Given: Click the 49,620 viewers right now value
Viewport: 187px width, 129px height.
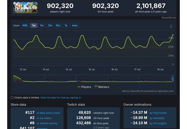Looking at the screenshot, I should tap(85, 112).
